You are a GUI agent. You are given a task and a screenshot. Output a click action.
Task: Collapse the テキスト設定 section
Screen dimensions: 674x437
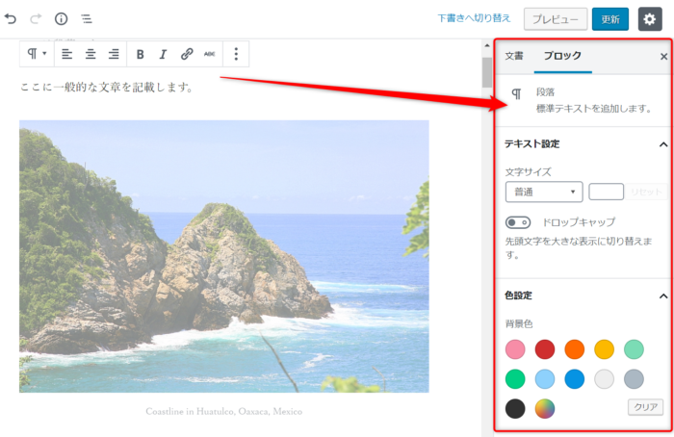[662, 143]
